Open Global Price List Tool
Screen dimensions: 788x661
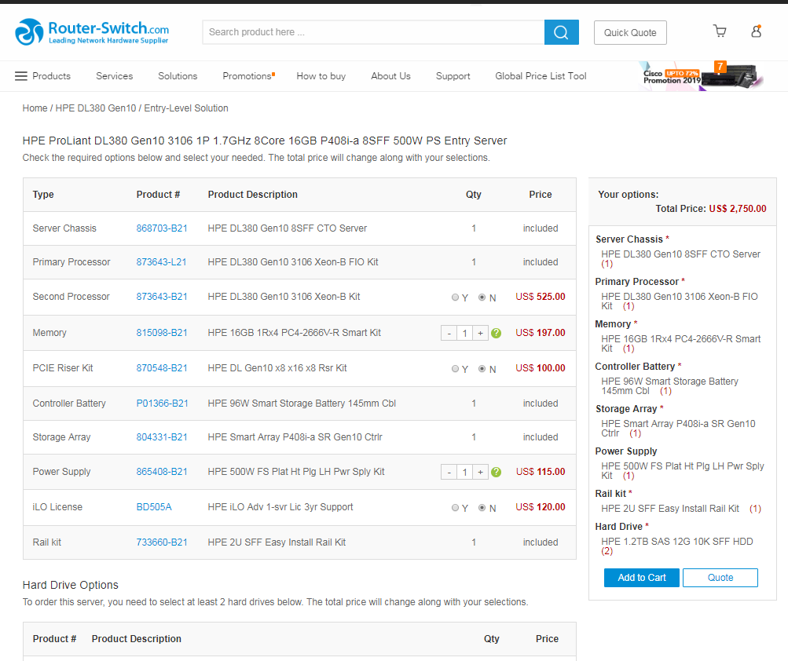541,76
